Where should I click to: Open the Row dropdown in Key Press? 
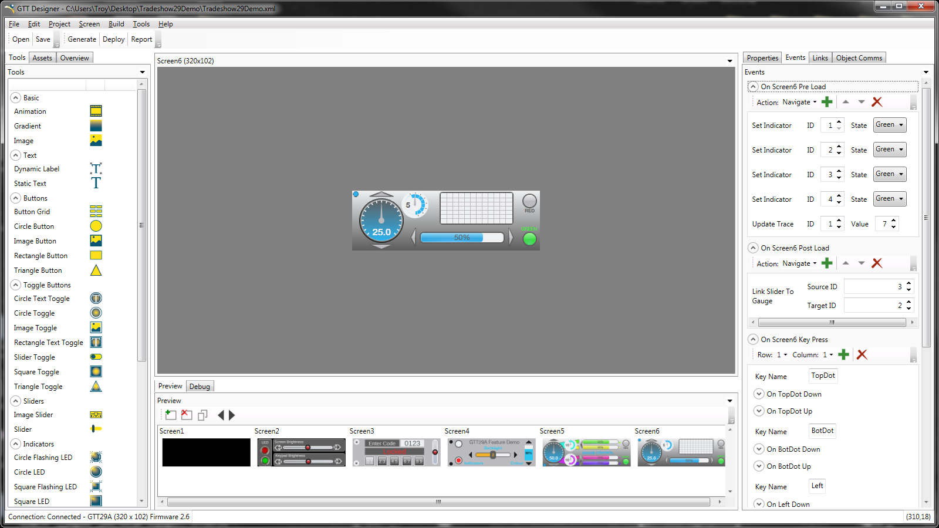pyautogui.click(x=782, y=355)
